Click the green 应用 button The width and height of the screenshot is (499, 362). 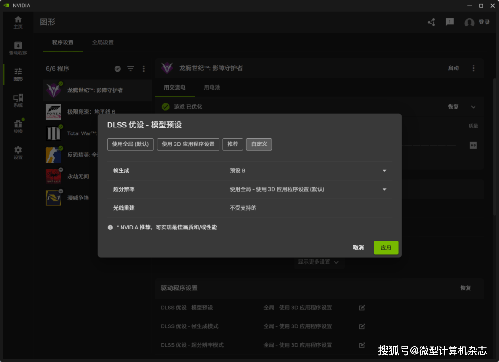click(386, 247)
